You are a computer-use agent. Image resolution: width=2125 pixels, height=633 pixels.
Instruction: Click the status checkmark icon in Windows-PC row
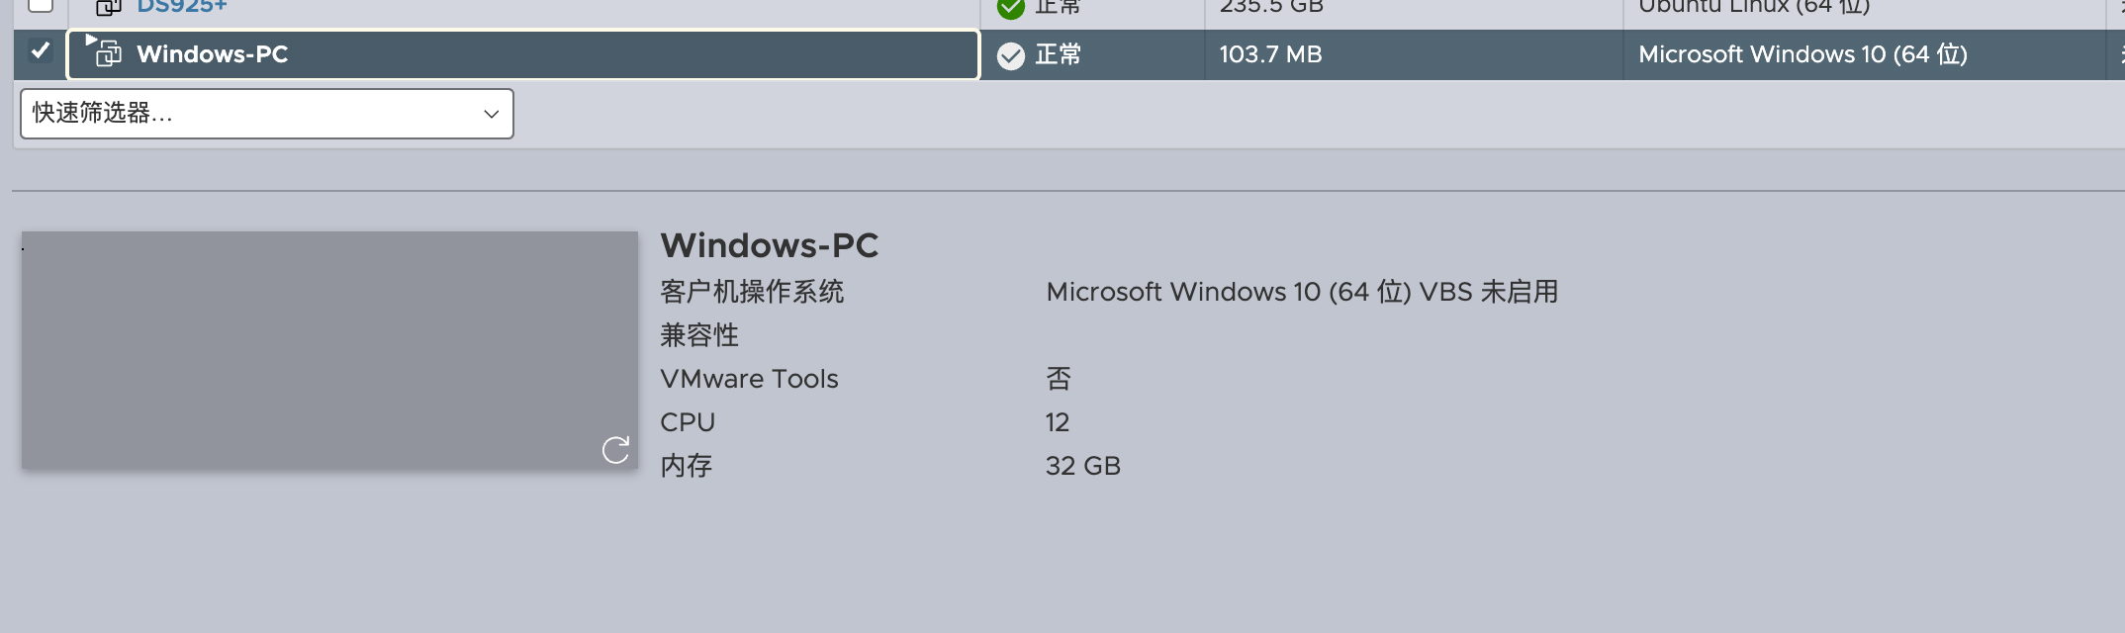(x=1011, y=55)
